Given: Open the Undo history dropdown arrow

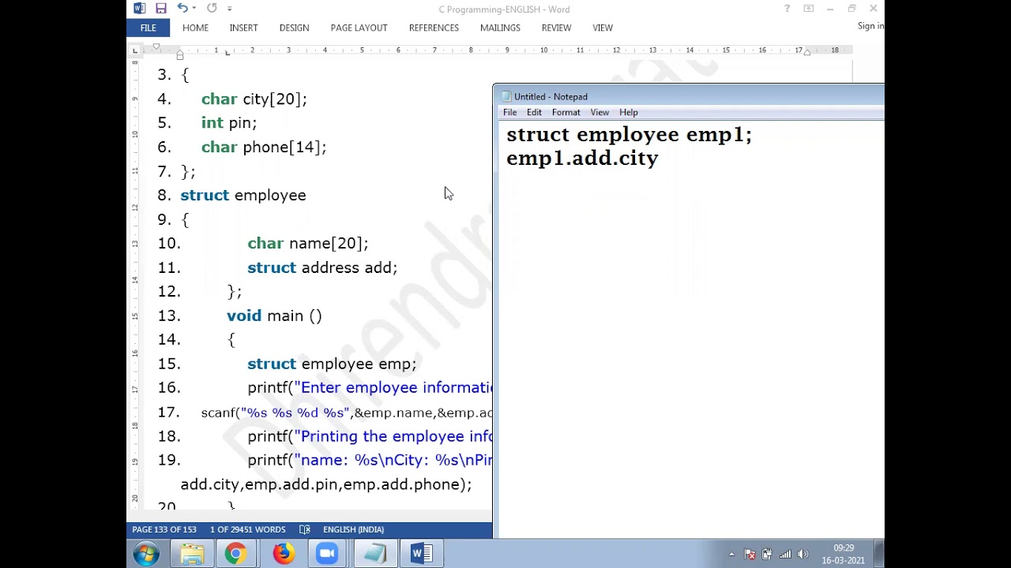Looking at the screenshot, I should coord(194,9).
